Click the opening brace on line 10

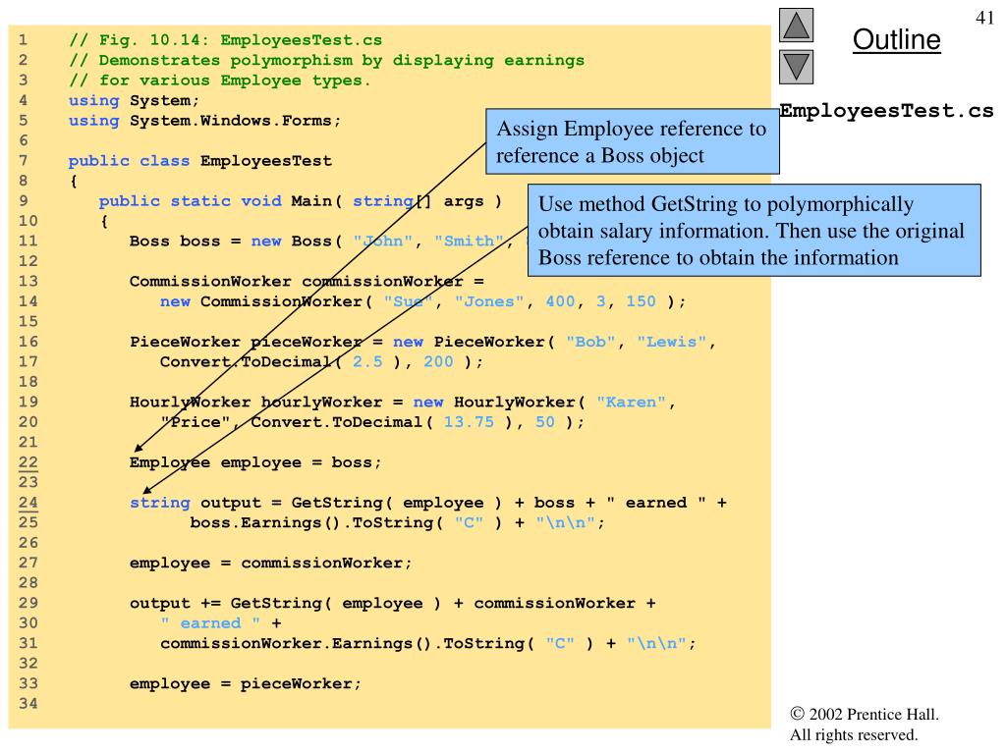click(x=104, y=221)
